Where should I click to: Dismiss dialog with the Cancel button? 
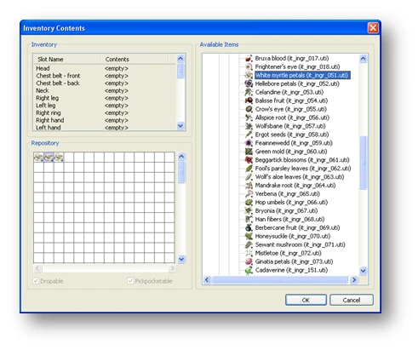(x=352, y=300)
